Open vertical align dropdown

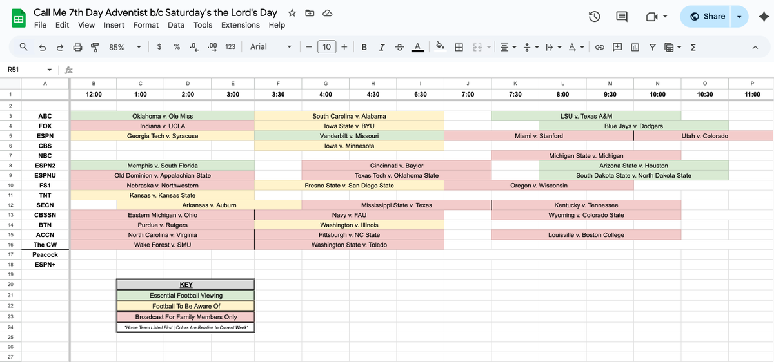coord(530,46)
